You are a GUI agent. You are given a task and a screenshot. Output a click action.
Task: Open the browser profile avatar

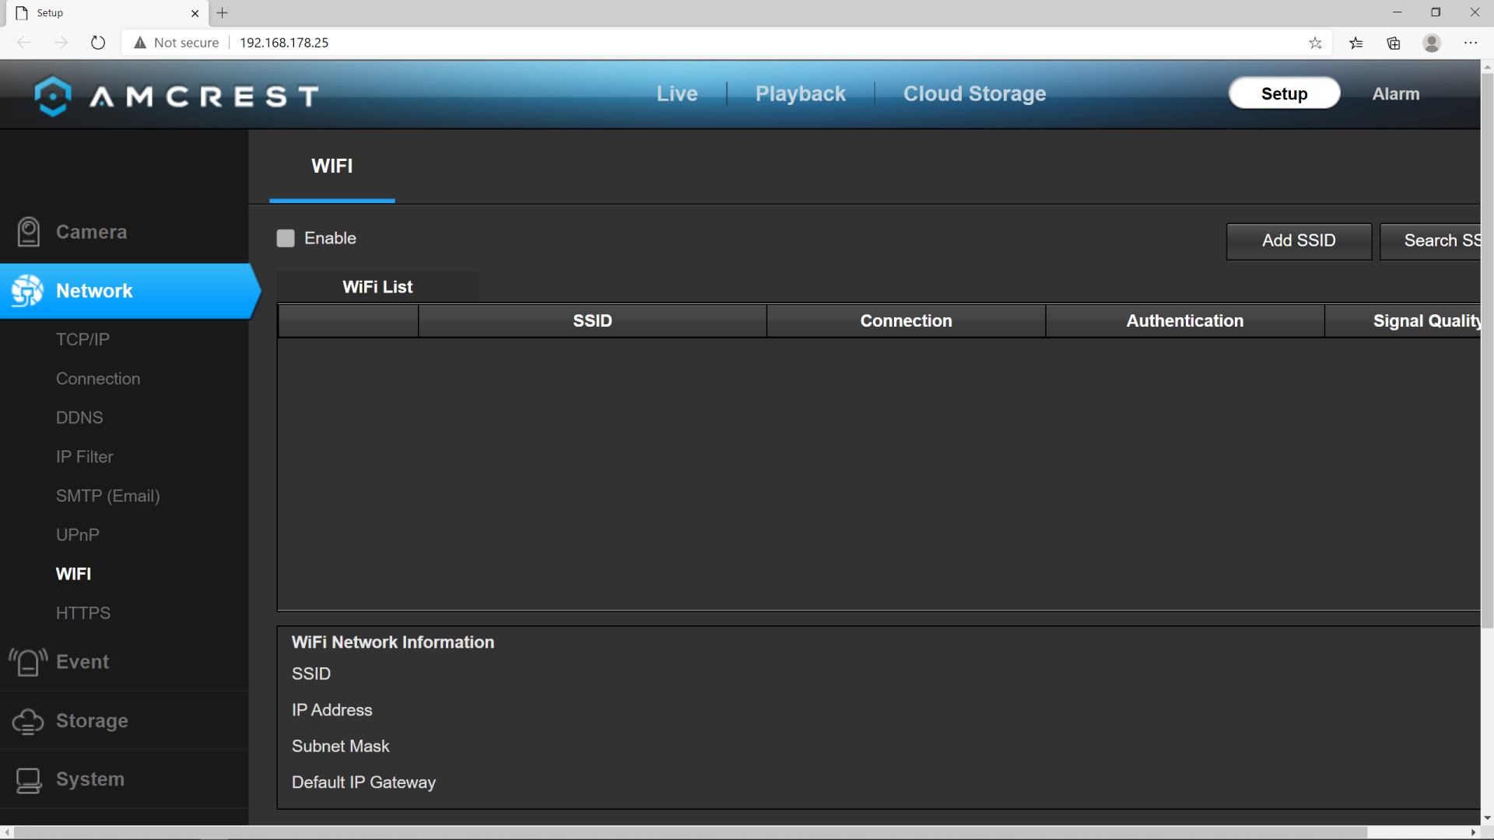tap(1432, 43)
